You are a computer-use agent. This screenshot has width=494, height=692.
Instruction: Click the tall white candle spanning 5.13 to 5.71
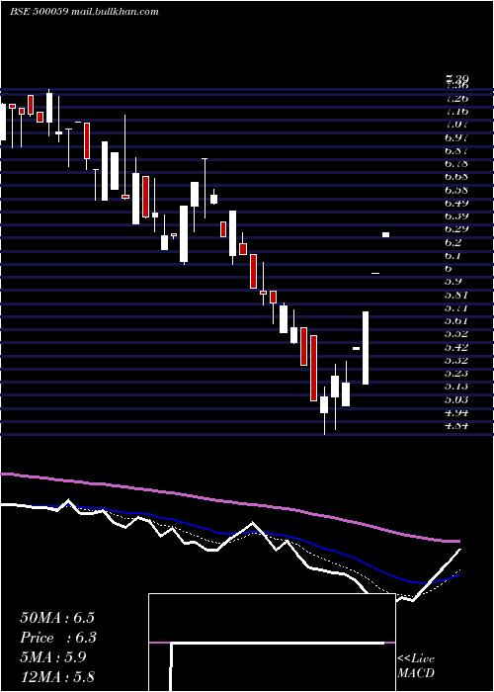click(366, 348)
